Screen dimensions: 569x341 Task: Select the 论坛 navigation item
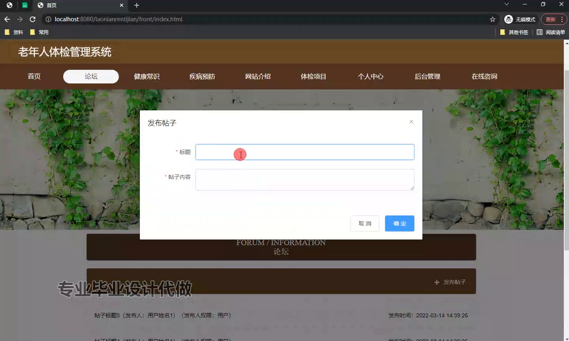coord(91,77)
